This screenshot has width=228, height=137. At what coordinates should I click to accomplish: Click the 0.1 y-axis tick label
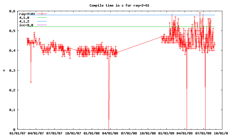pyautogui.click(x=12, y=110)
